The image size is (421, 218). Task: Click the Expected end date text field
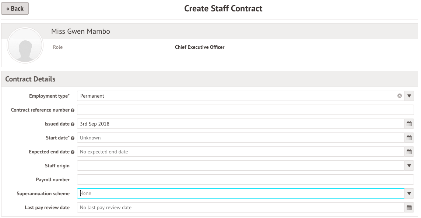(241, 152)
